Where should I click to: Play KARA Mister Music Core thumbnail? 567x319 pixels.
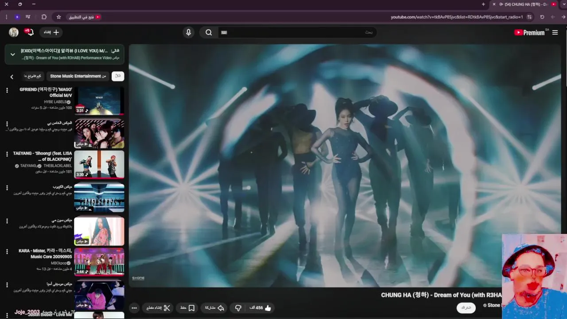[x=99, y=262]
